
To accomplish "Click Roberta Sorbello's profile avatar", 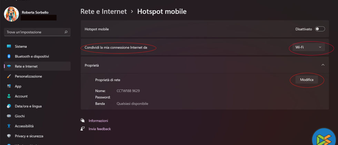I will pyautogui.click(x=11, y=14).
